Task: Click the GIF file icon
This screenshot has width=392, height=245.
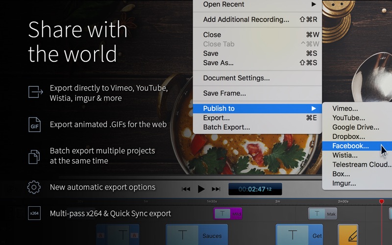Action: [x=34, y=125]
